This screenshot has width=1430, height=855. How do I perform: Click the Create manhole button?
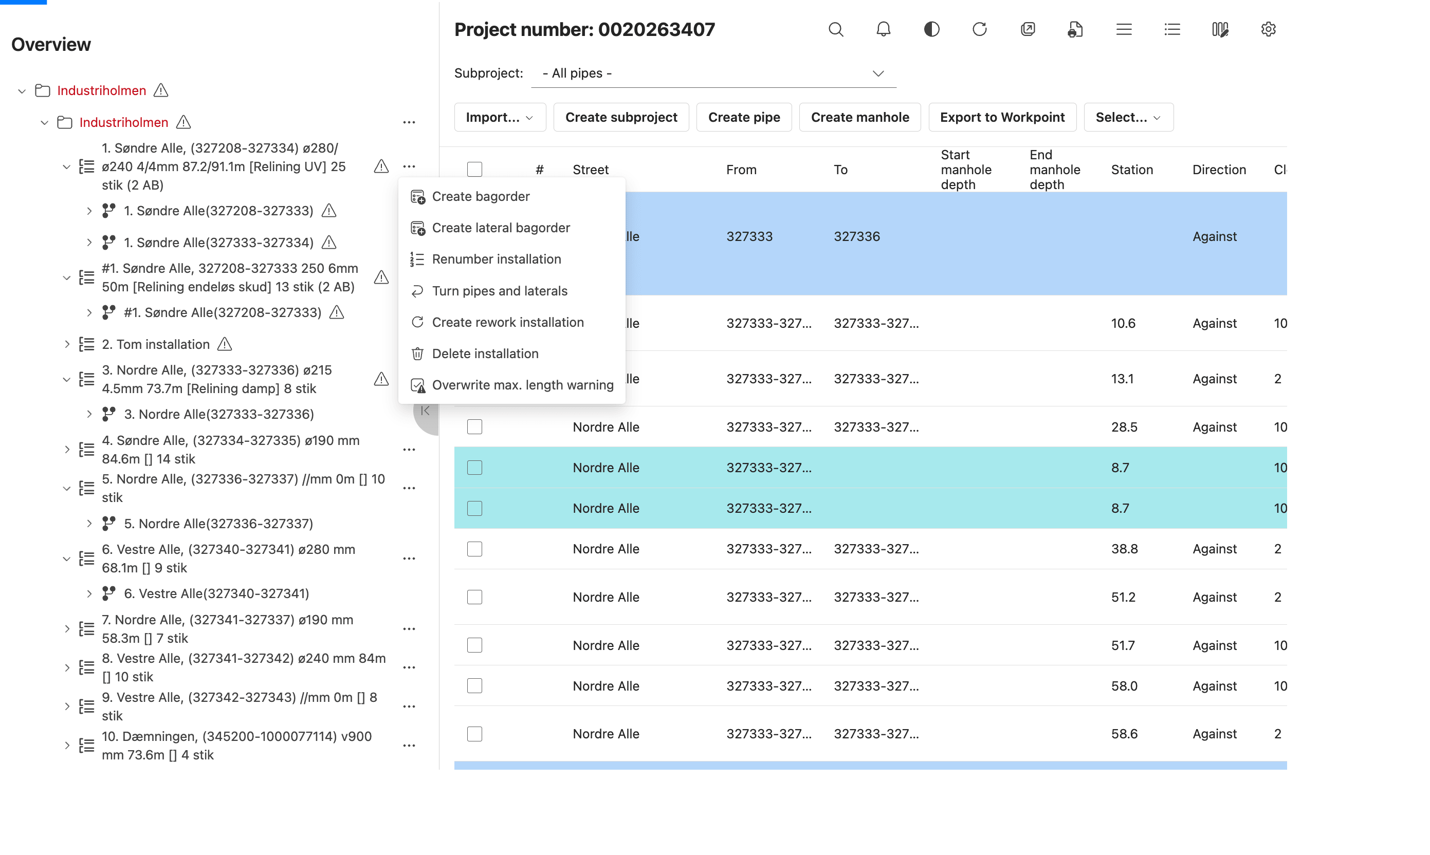tap(859, 118)
